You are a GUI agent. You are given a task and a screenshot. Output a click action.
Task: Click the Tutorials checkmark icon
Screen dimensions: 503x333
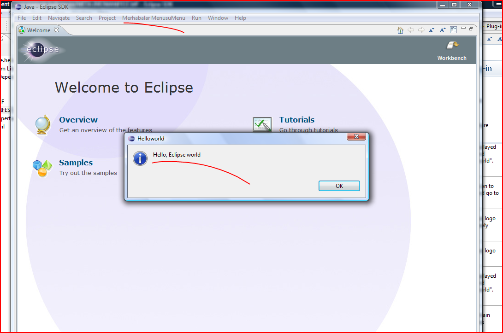tap(262, 124)
